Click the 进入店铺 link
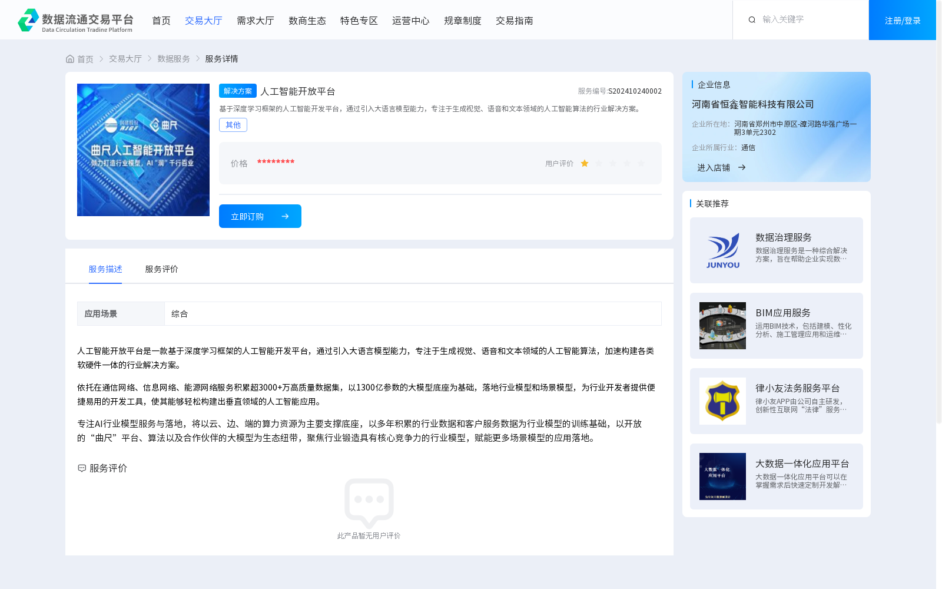The image size is (942, 589). (x=714, y=167)
